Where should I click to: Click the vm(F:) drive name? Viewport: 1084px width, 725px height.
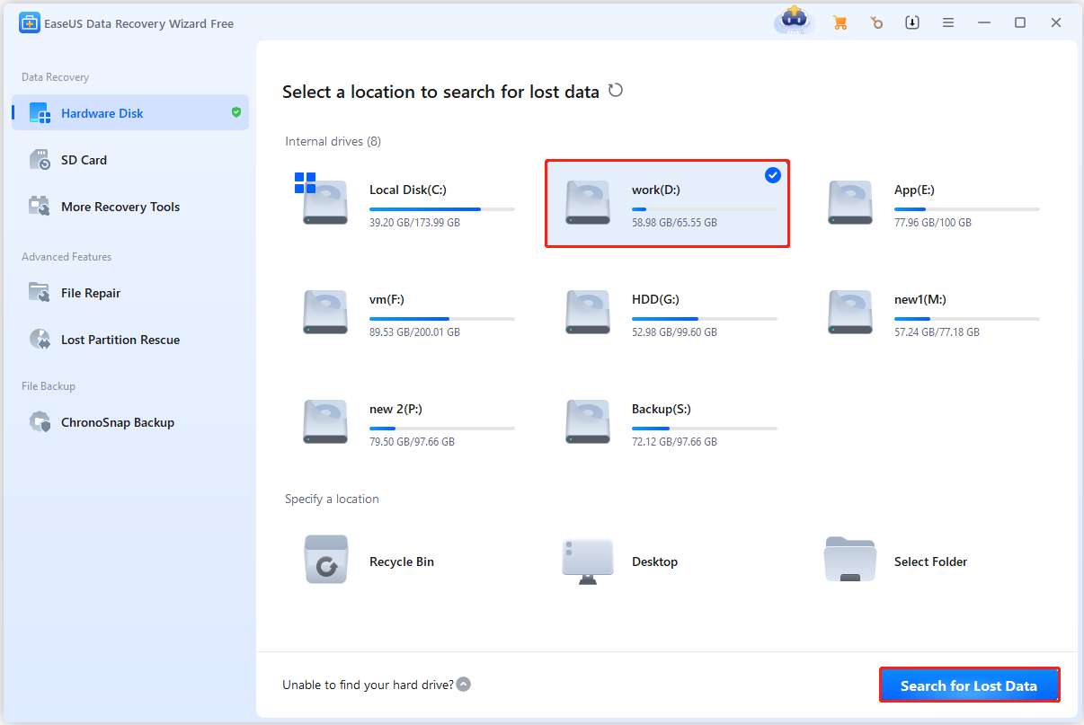tap(387, 299)
